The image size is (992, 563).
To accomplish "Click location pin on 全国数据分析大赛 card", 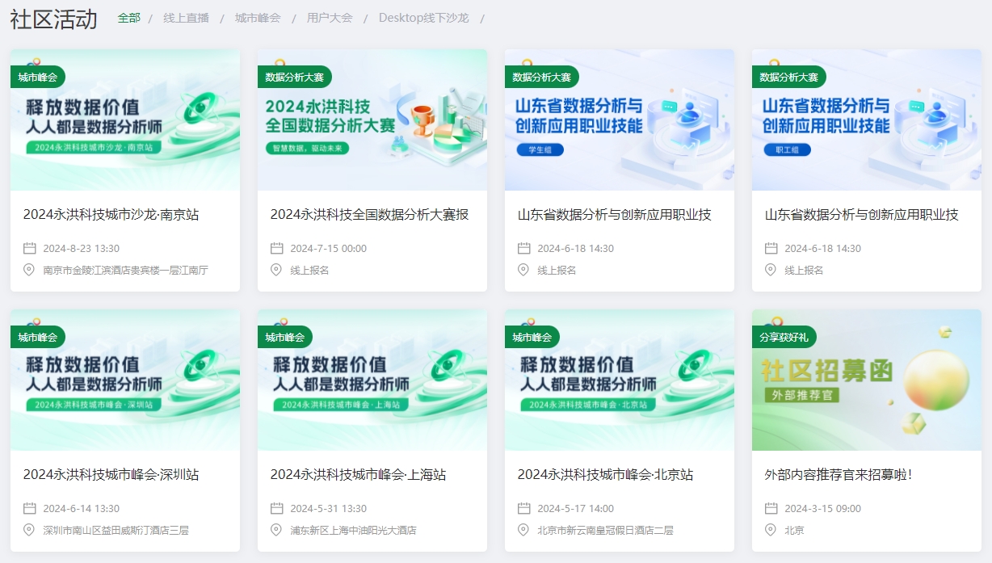I will (277, 271).
